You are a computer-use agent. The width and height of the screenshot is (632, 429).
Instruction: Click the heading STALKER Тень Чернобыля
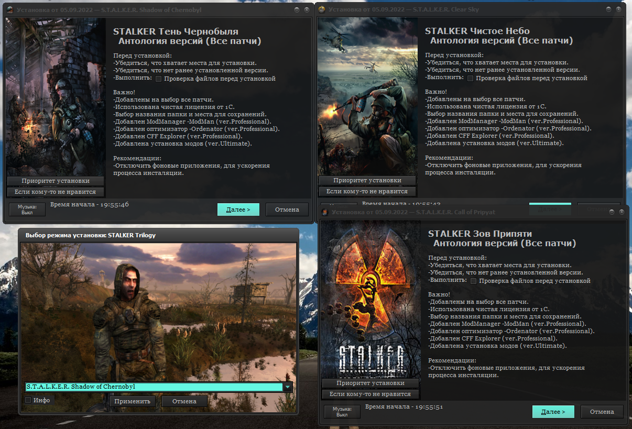coord(176,31)
